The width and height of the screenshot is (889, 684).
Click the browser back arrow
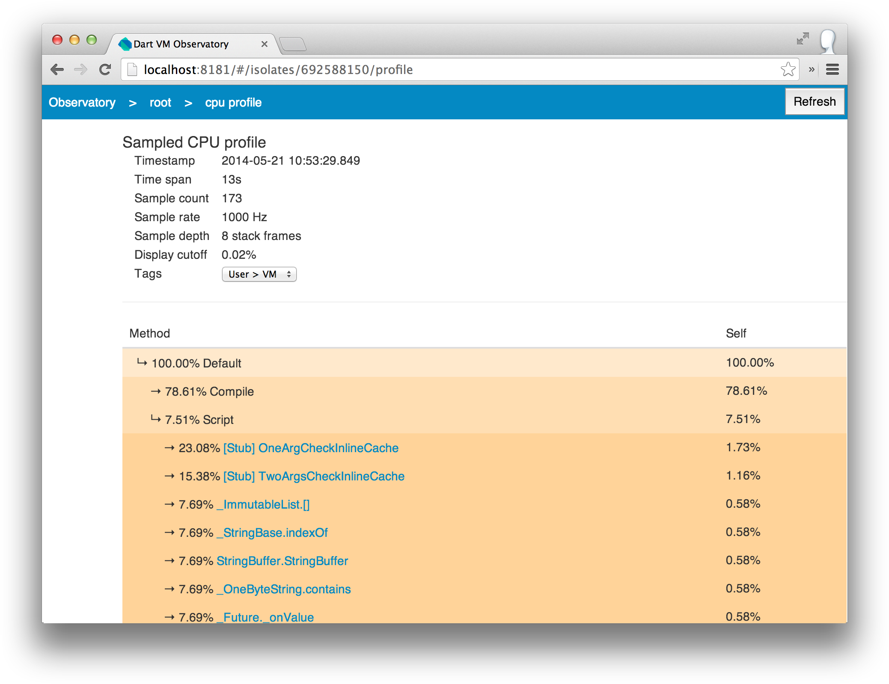click(x=57, y=69)
